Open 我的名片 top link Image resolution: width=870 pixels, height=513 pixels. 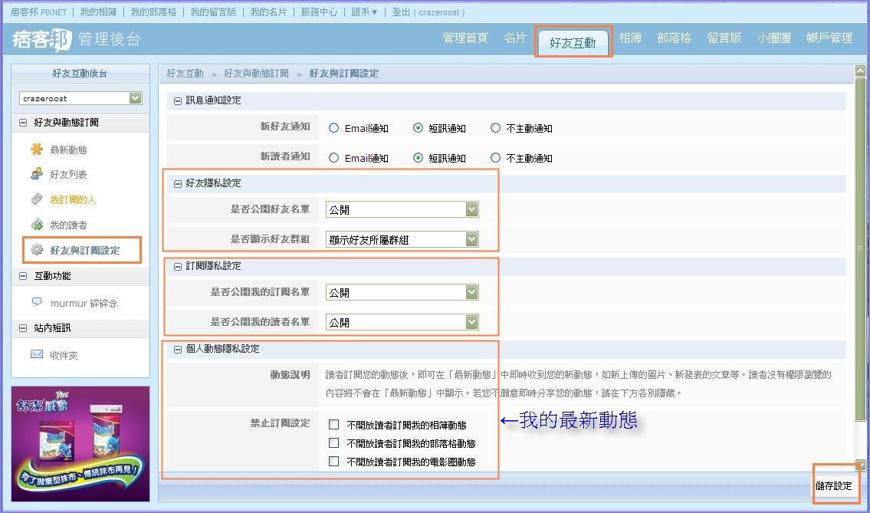coord(268,12)
